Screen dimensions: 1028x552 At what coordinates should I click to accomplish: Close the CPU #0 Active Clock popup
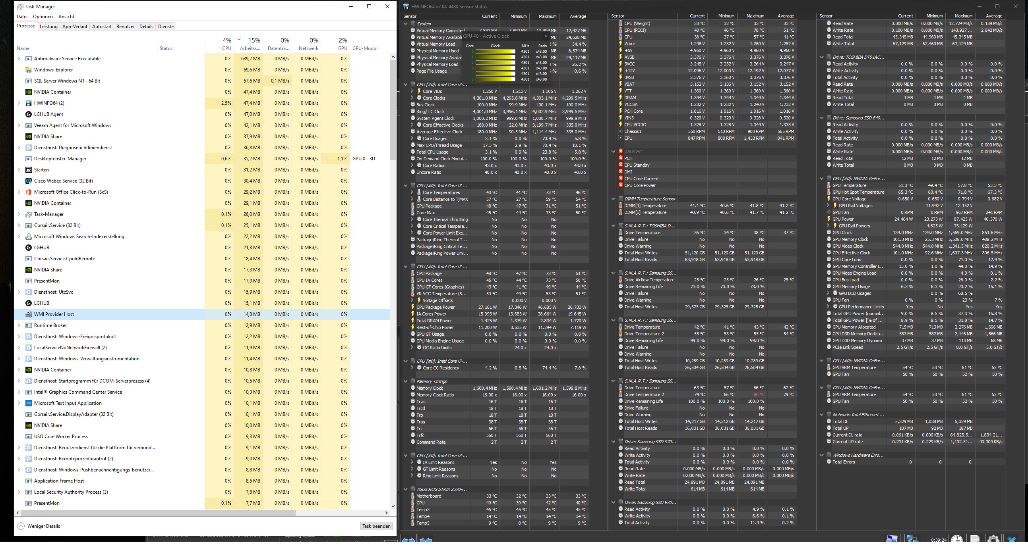point(546,36)
